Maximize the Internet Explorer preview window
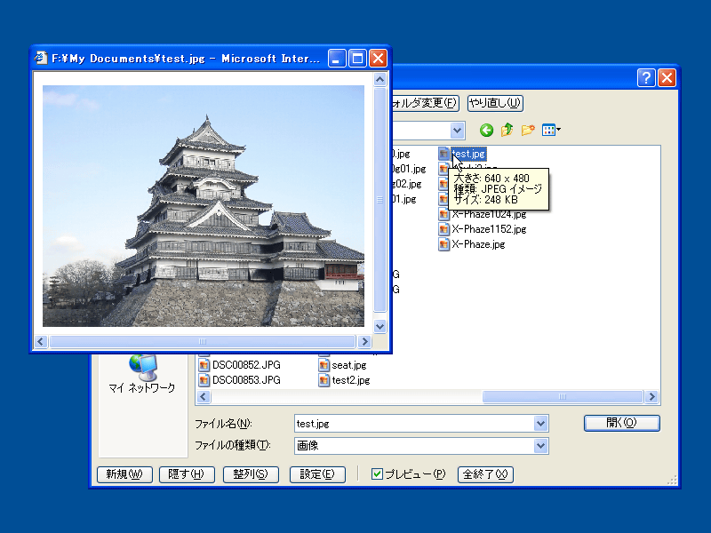This screenshot has width=711, height=533. click(x=357, y=59)
